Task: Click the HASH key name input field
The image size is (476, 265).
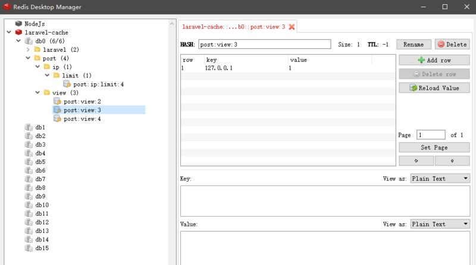Action: click(265, 45)
